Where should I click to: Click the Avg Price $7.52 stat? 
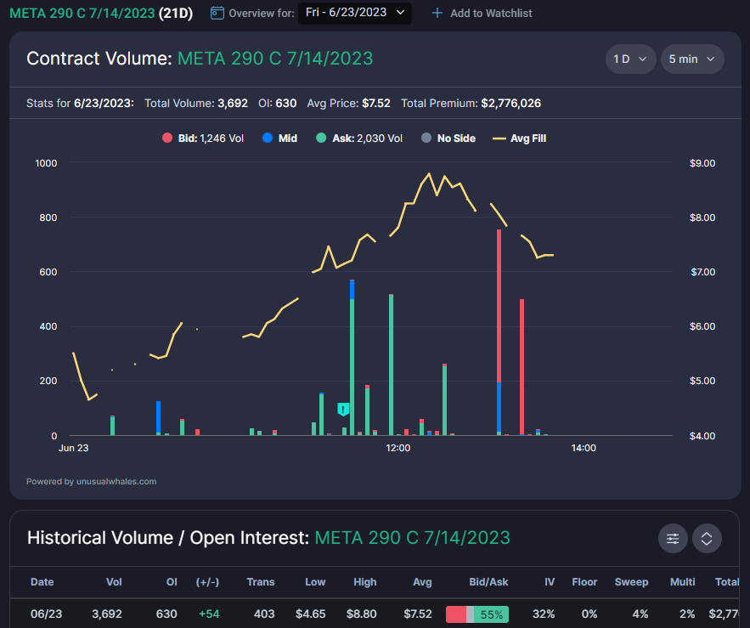(x=349, y=104)
